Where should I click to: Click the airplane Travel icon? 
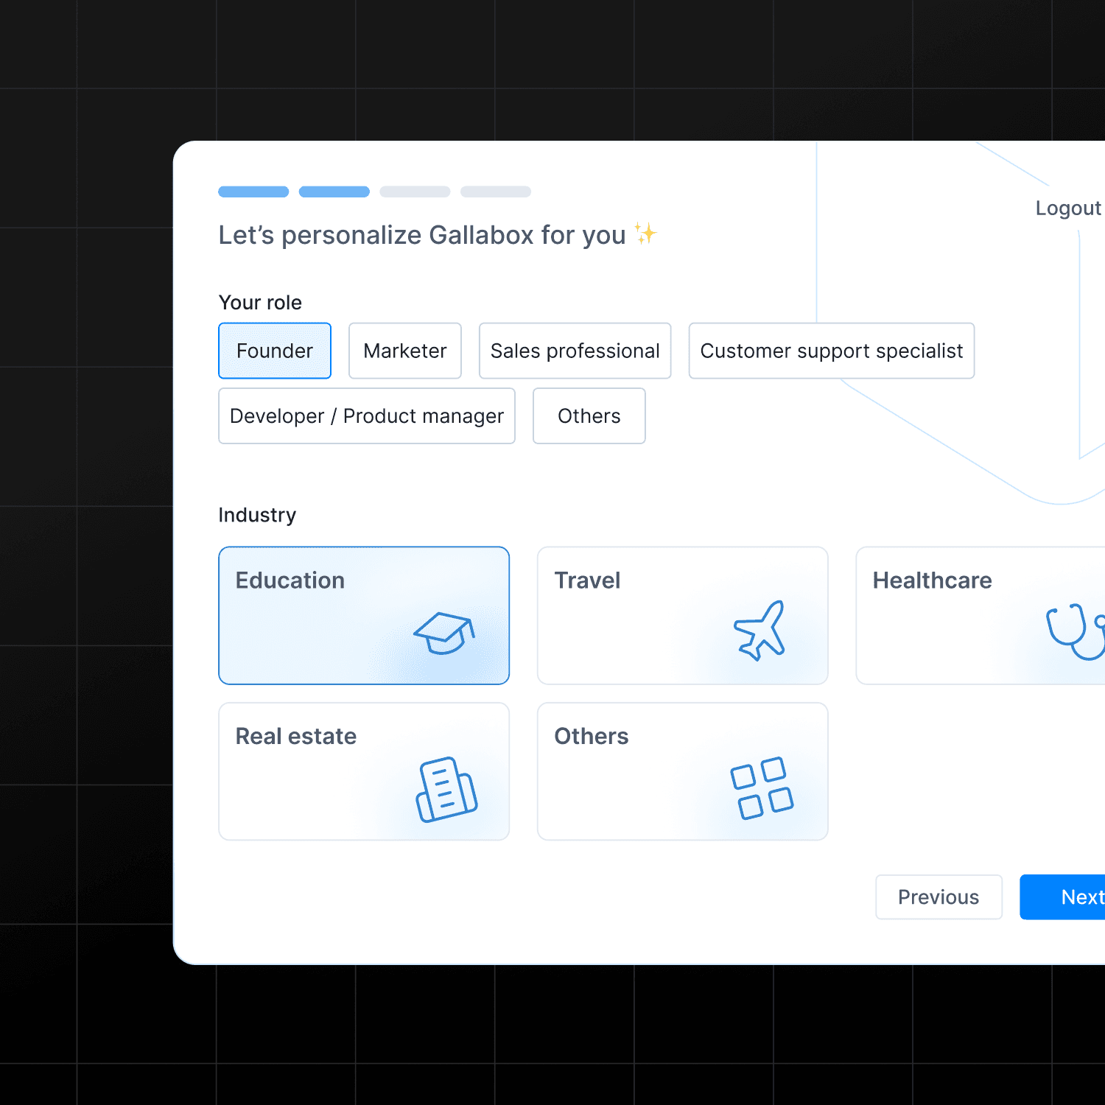760,631
